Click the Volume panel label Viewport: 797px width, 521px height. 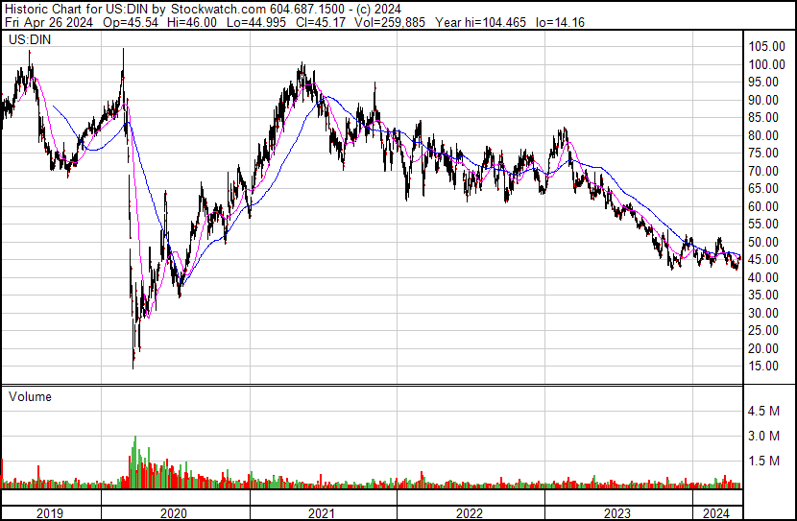[30, 396]
